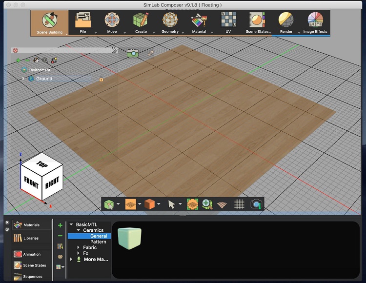Click the snapshot camera icon in bottom toolbar
This screenshot has height=283, width=366.
coord(256,204)
